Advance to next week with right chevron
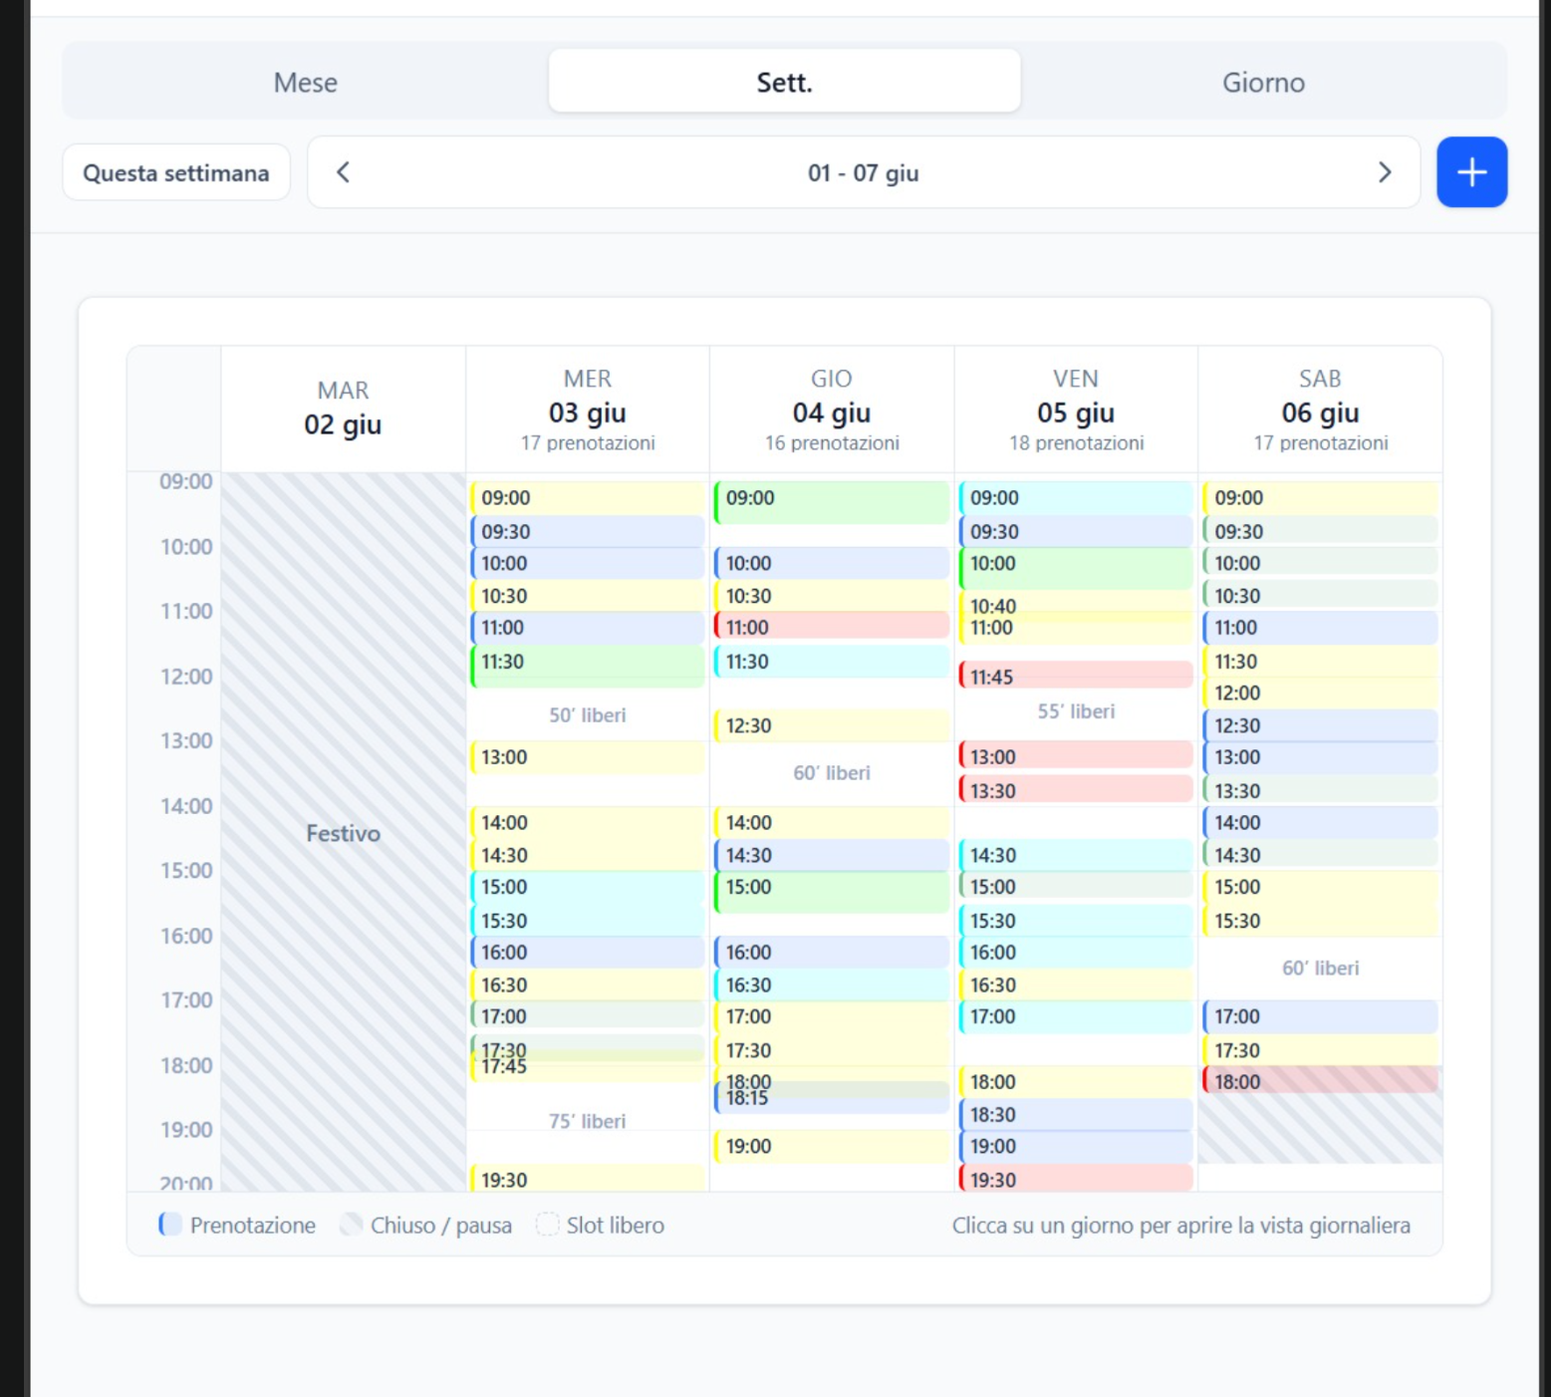Viewport: 1551px width, 1397px height. point(1384,172)
